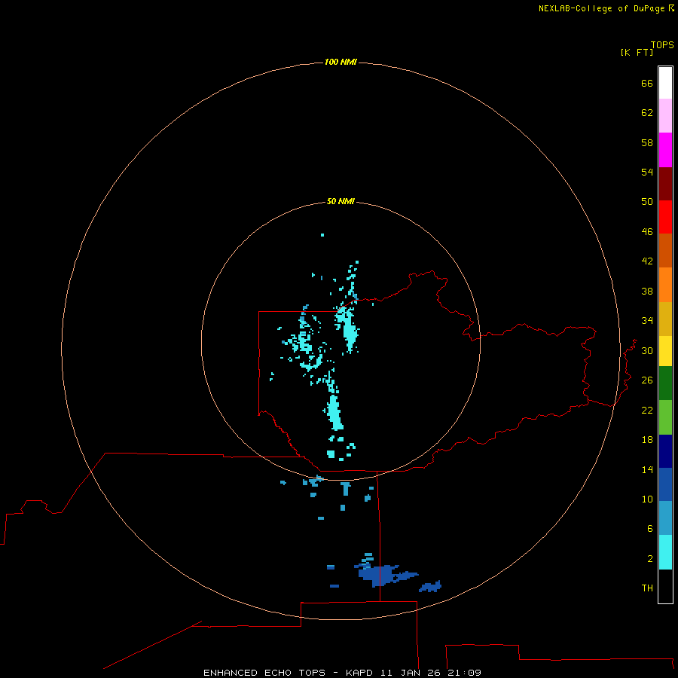Click the legend value 22
678x678 pixels.
click(647, 410)
